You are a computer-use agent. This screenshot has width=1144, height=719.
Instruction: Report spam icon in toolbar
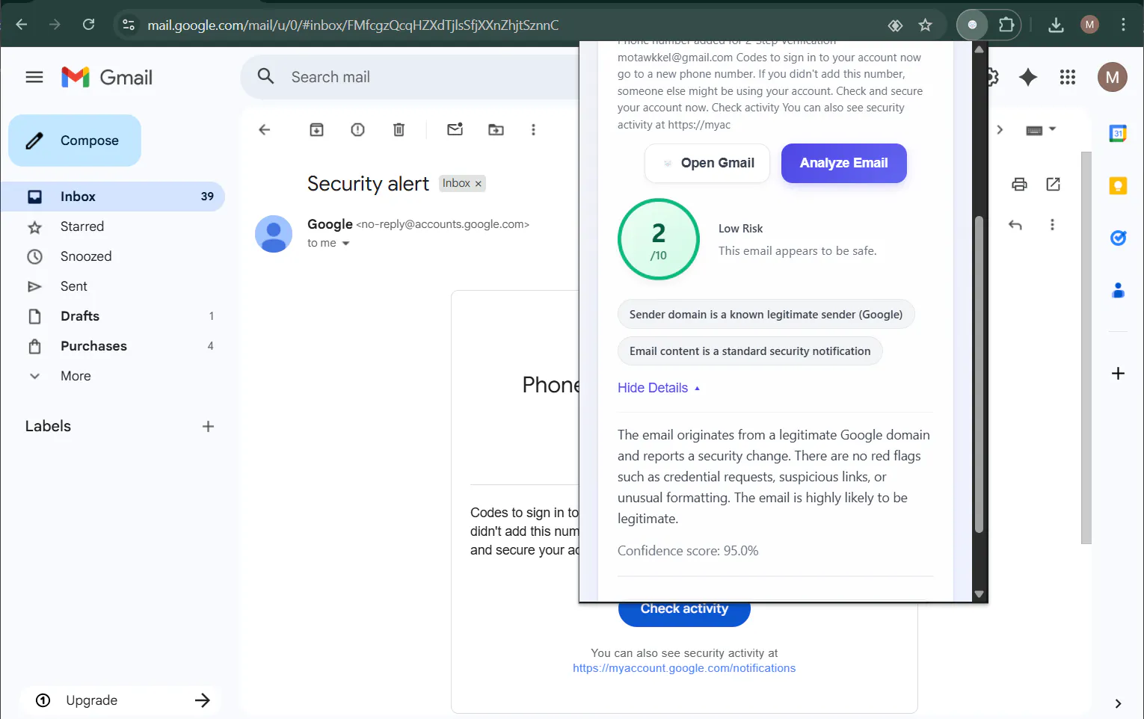click(x=358, y=130)
